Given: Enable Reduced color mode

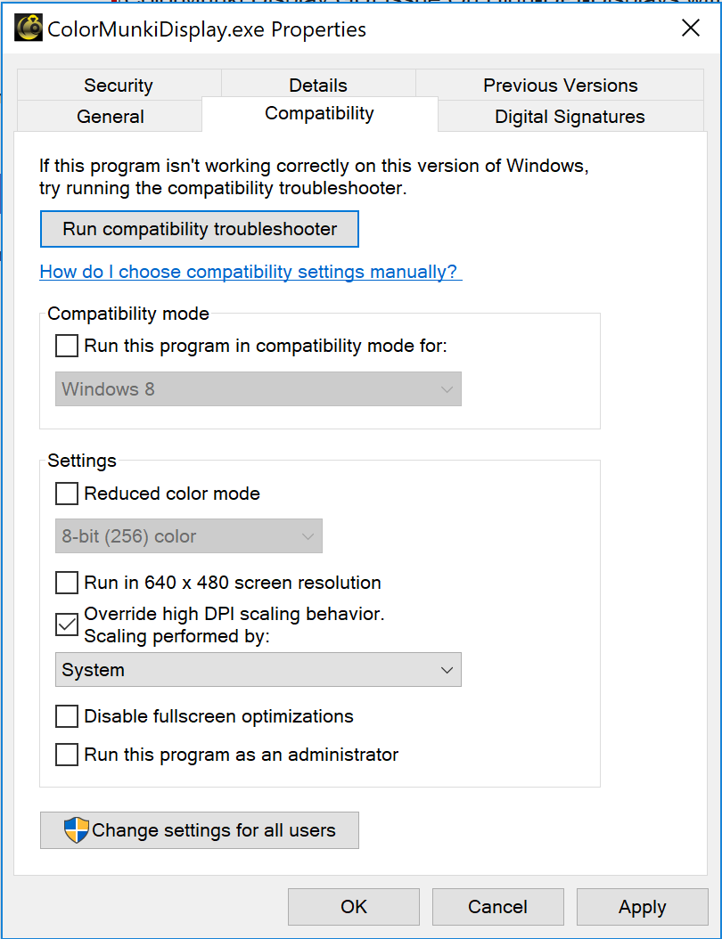Looking at the screenshot, I should [66, 494].
